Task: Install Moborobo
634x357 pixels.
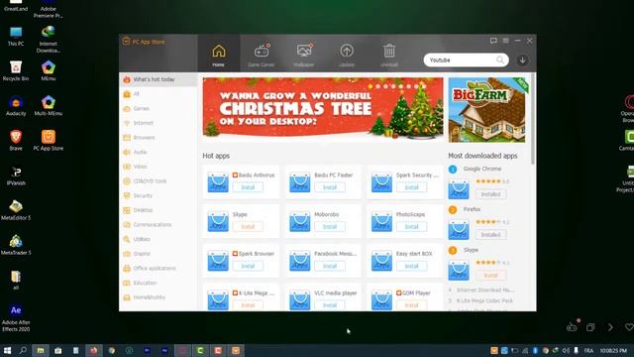Action: (x=330, y=227)
